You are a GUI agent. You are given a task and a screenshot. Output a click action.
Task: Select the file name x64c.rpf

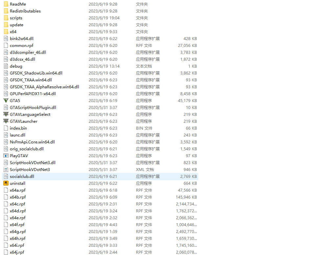17,204
